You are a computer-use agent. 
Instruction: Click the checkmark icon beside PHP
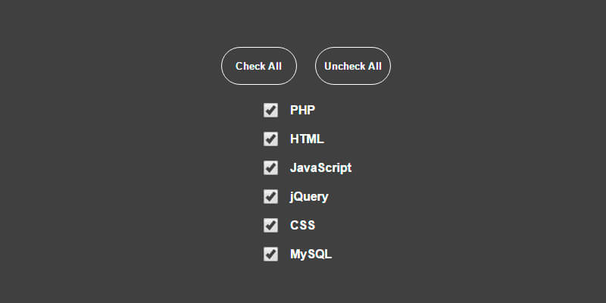point(270,111)
